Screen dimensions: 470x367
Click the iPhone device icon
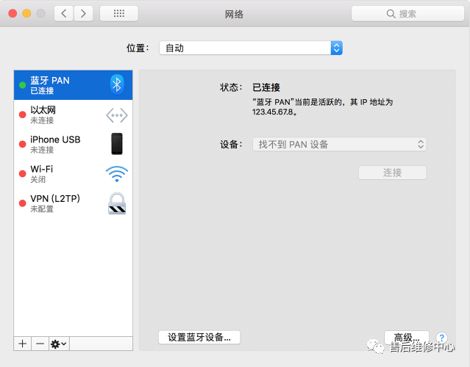tap(117, 144)
